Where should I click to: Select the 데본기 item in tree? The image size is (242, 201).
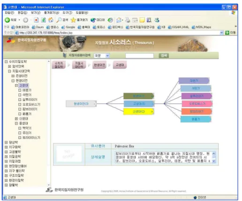[x=27, y=90]
